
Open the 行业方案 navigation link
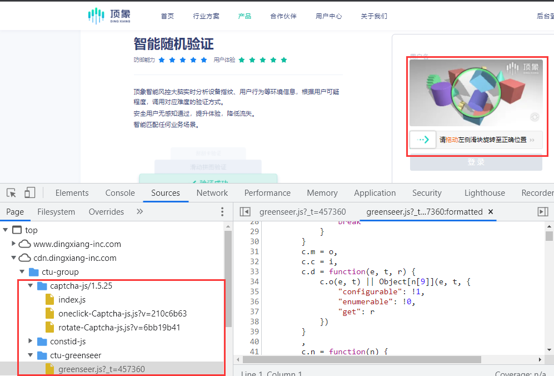coord(206,16)
